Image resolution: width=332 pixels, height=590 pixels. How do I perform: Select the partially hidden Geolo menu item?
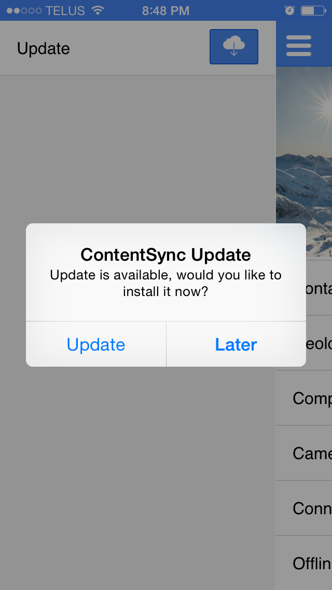tap(319, 343)
